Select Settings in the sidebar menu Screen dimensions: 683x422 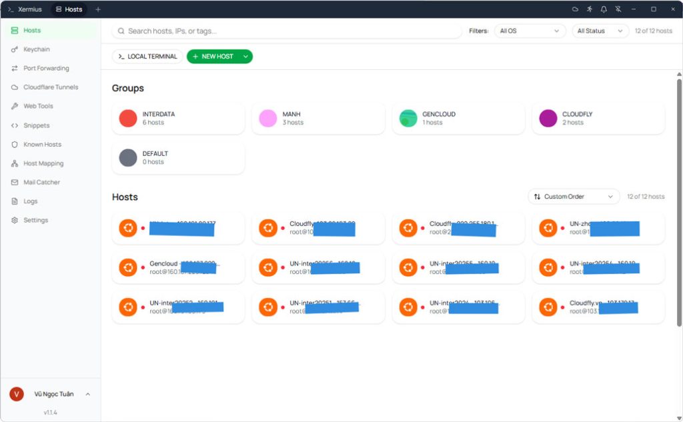click(35, 220)
